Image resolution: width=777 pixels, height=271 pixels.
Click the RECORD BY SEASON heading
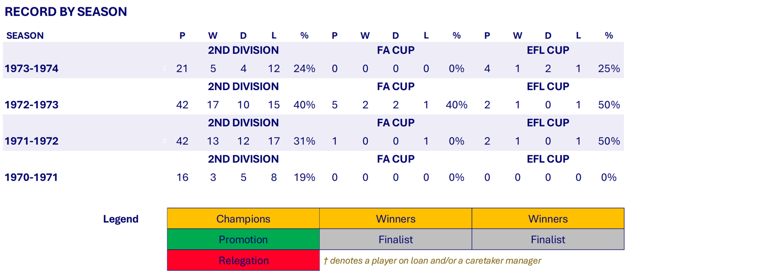[x=66, y=12]
